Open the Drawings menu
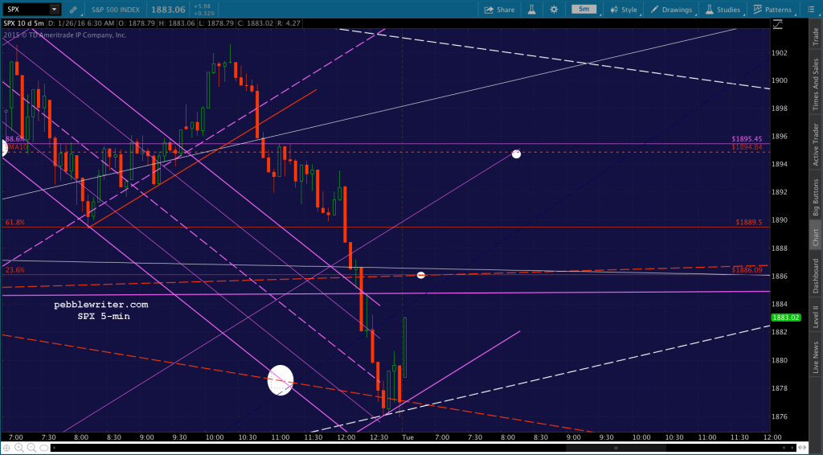 [671, 10]
